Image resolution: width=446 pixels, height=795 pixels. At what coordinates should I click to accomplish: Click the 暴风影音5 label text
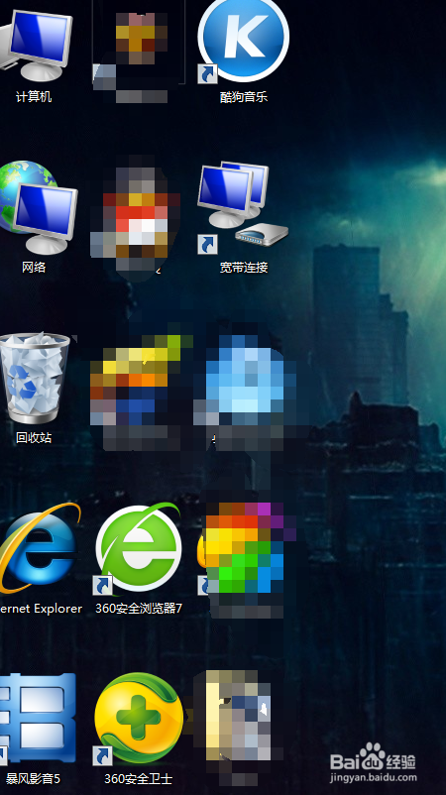point(33,778)
